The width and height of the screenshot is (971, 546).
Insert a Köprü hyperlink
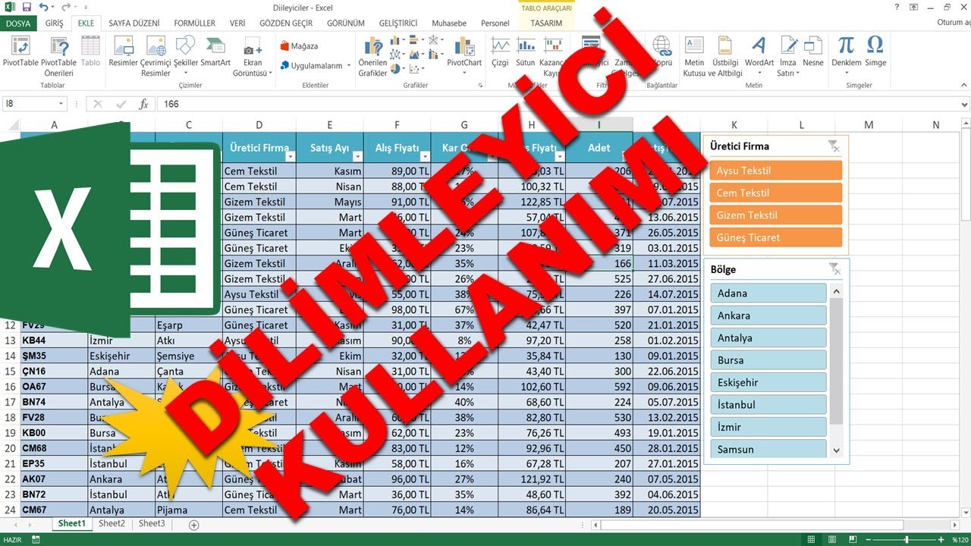tap(661, 52)
